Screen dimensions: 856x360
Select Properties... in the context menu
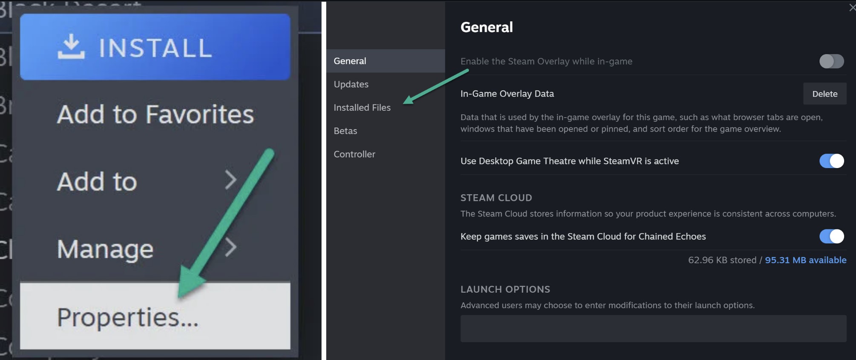tap(155, 316)
